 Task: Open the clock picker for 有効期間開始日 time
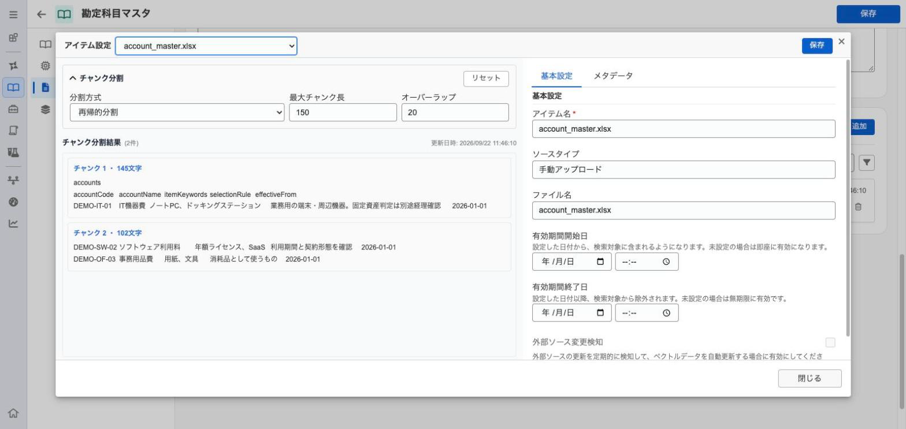click(x=666, y=262)
